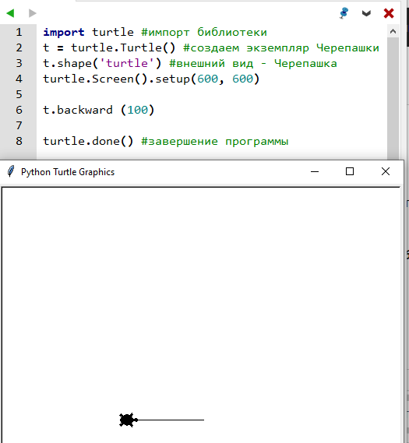Click on turtle.done() code line
The height and width of the screenshot is (443, 409).
[166, 141]
